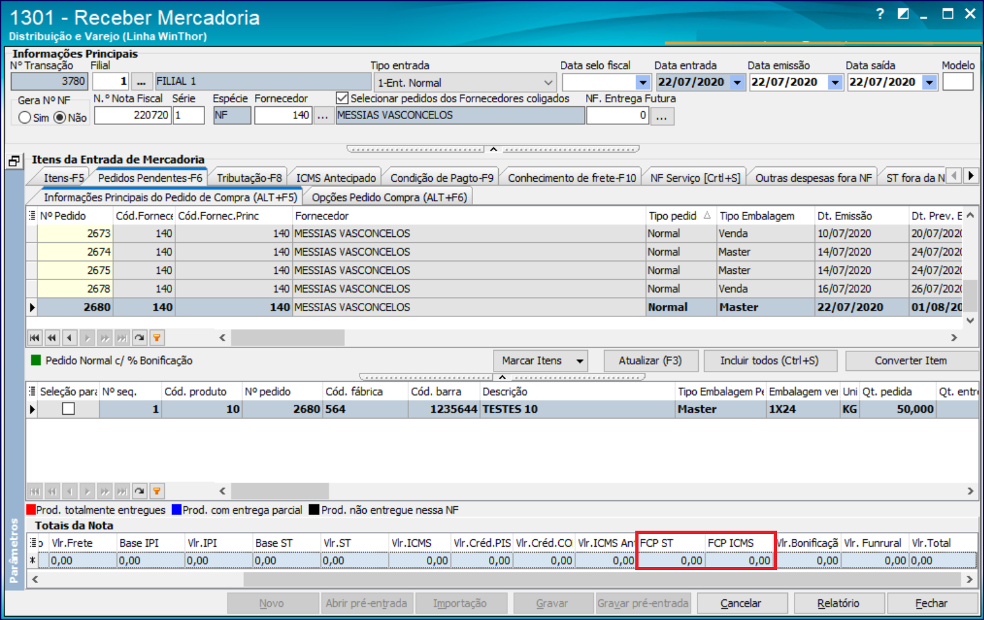Refresh the items grid using the navigator icon
This screenshot has width=984, height=620.
pos(139,491)
